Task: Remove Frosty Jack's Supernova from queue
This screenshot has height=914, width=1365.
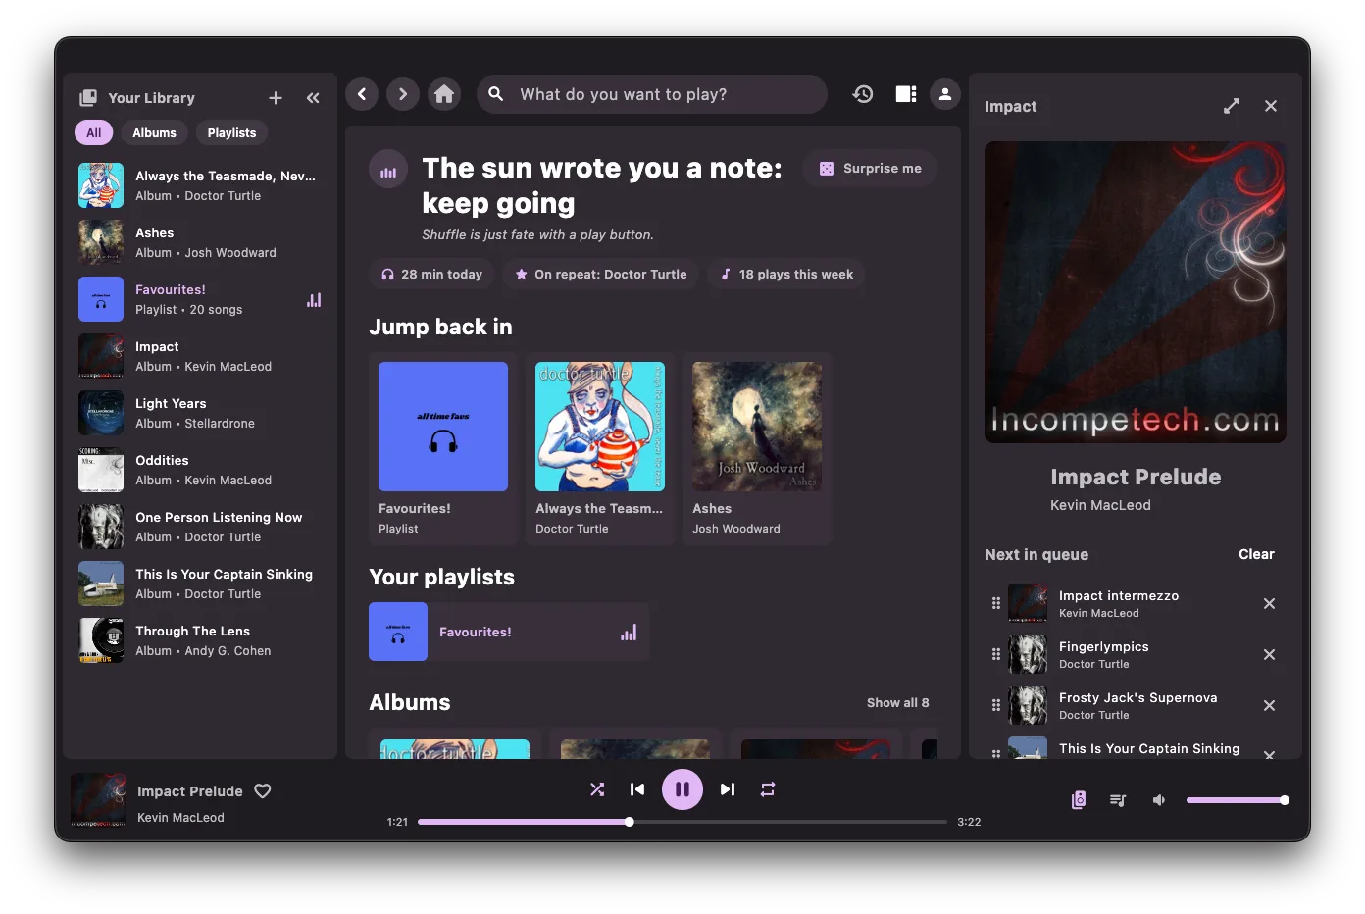Action: pos(1269,706)
